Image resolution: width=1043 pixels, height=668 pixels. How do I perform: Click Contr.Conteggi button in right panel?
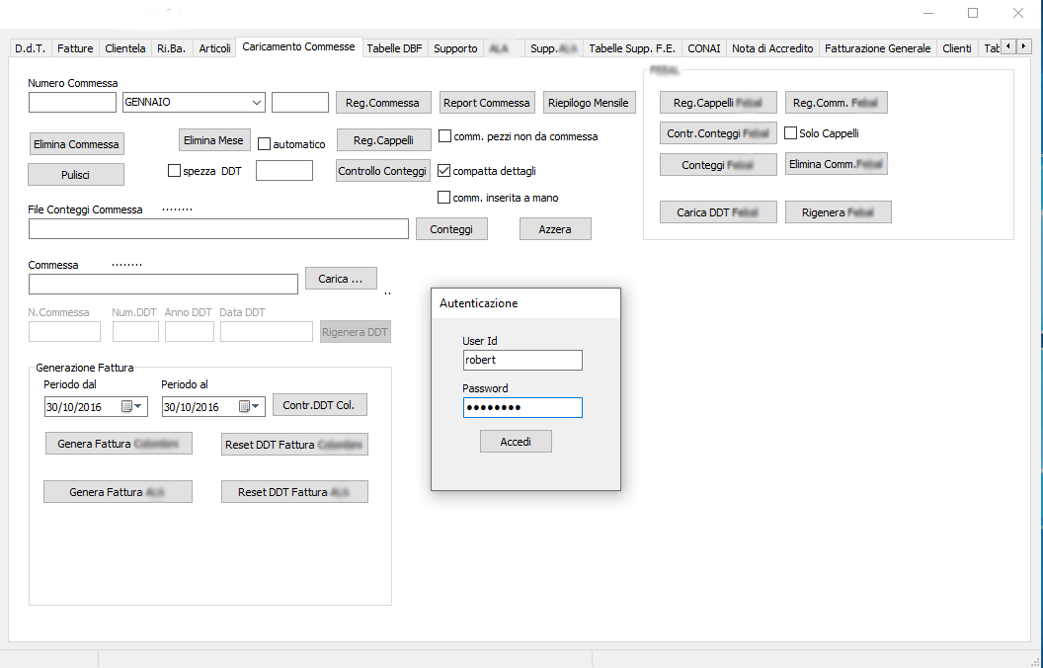pyautogui.click(x=718, y=133)
